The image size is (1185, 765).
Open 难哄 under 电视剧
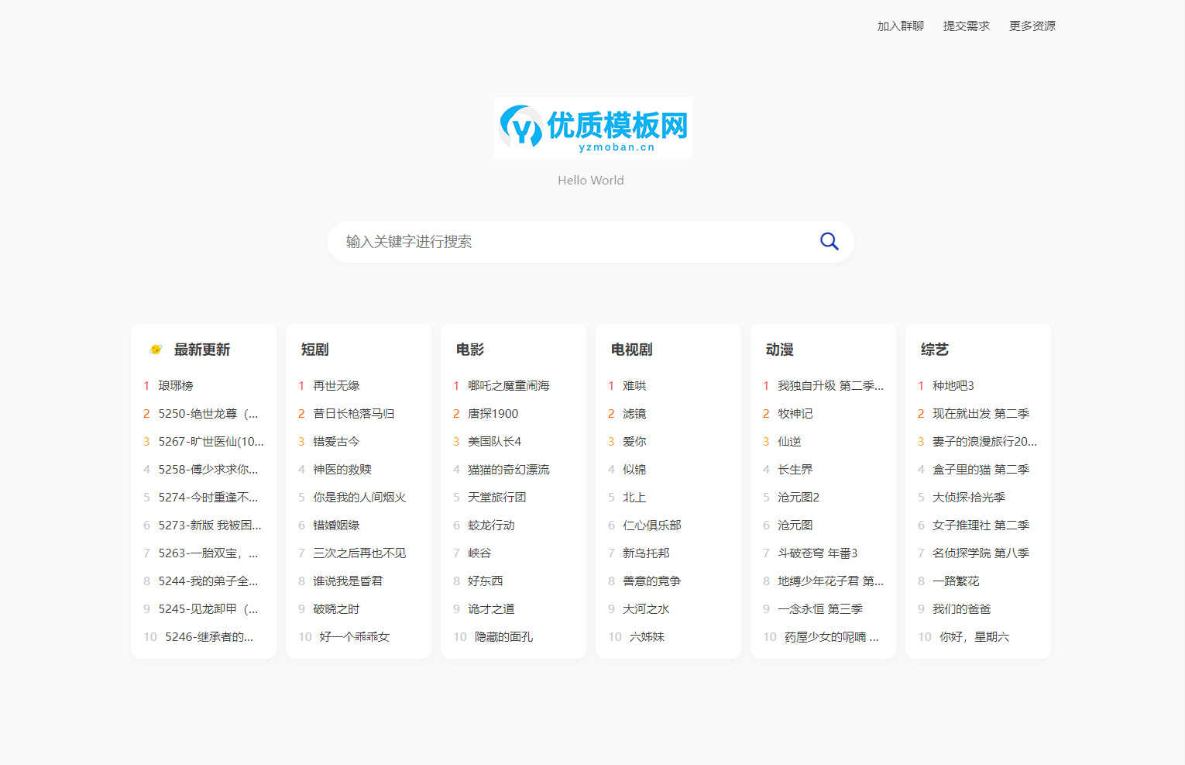(634, 385)
